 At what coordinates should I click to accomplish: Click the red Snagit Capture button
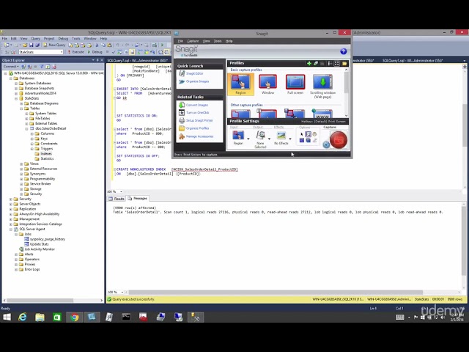point(339,140)
